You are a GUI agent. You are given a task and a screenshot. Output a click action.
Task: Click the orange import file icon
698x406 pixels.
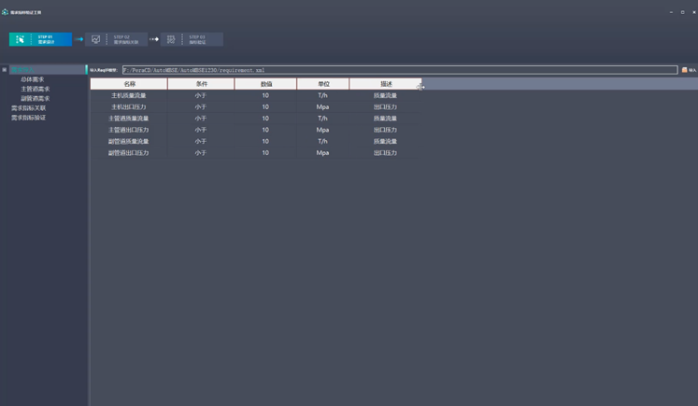685,70
